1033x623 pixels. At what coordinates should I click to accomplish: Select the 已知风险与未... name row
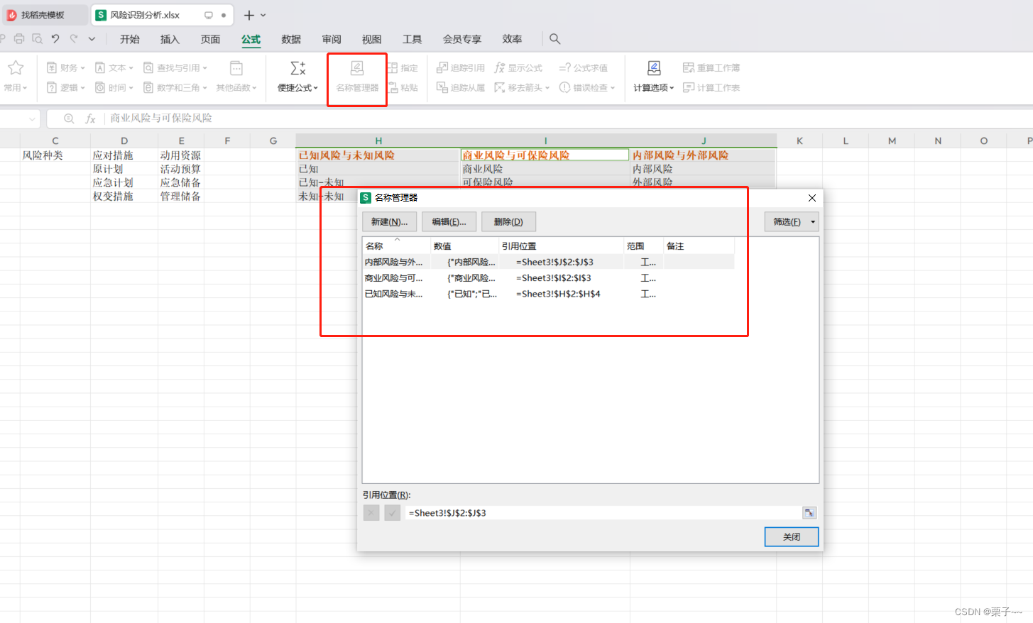tap(548, 294)
